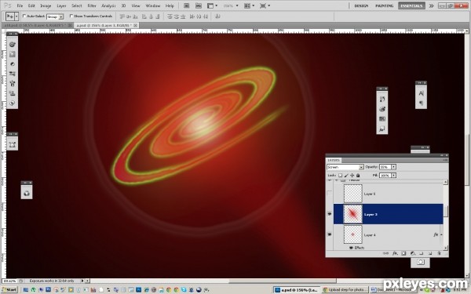The width and height of the screenshot is (471, 294).
Task: Switch to the Essentials workspace
Action: tap(411, 5)
